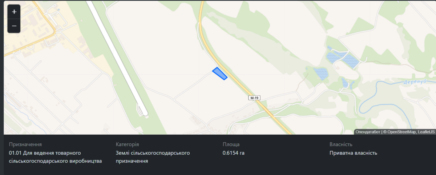Screen dimensions: 436x175
Task: Select the Приватна власність text
Action: click(354, 153)
